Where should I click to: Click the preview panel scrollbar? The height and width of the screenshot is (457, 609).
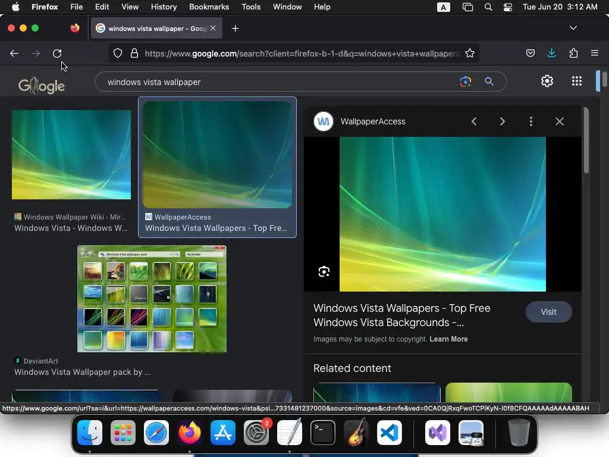click(586, 141)
